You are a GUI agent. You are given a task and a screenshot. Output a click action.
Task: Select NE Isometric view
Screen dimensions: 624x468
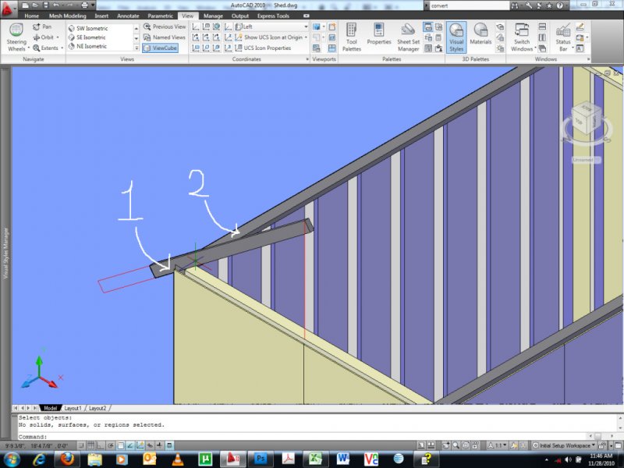tap(87, 47)
